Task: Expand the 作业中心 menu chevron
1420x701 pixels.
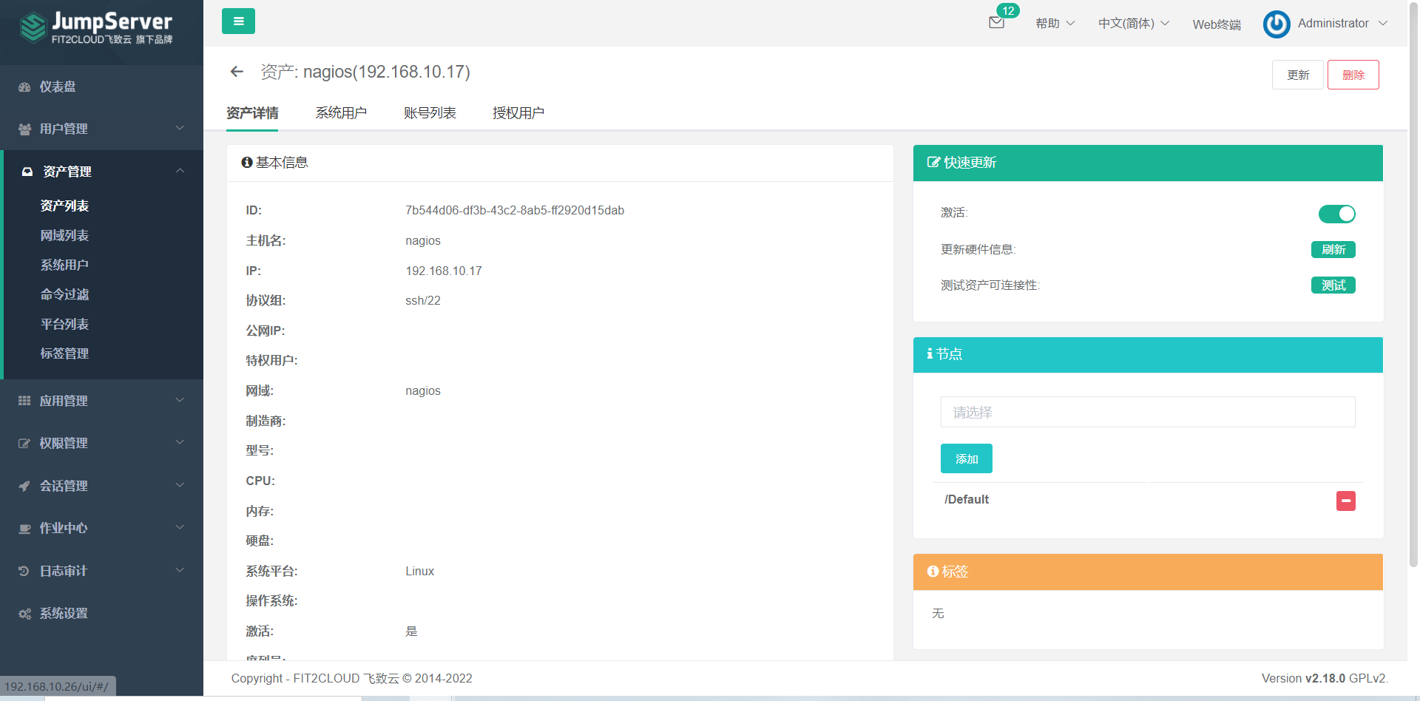Action: 180,527
